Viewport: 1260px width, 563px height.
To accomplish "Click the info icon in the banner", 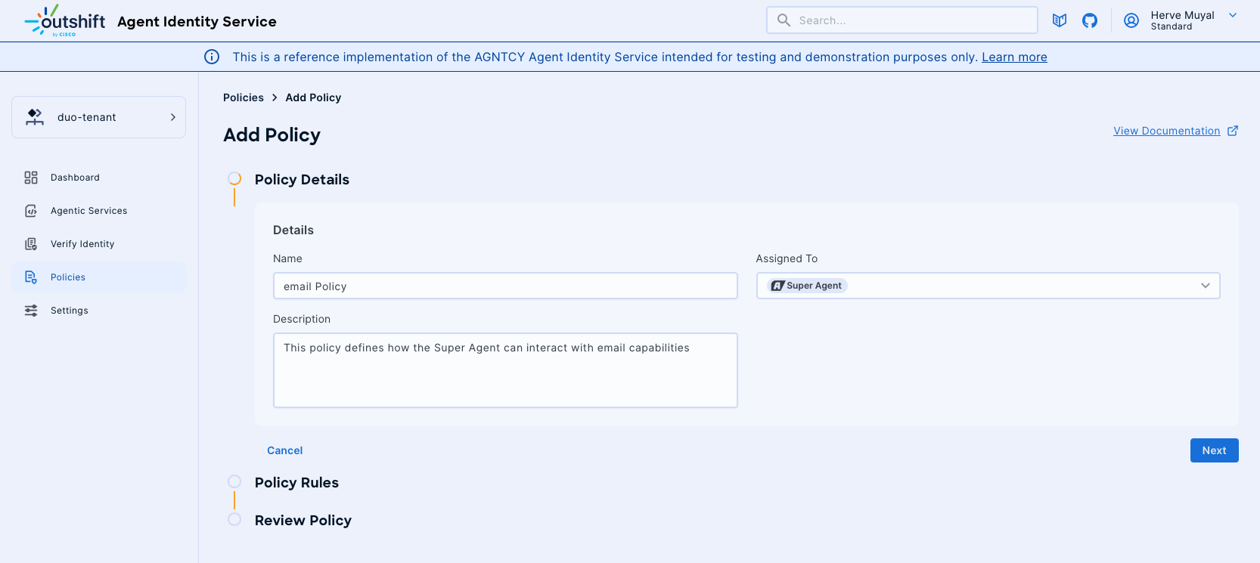I will pos(212,57).
